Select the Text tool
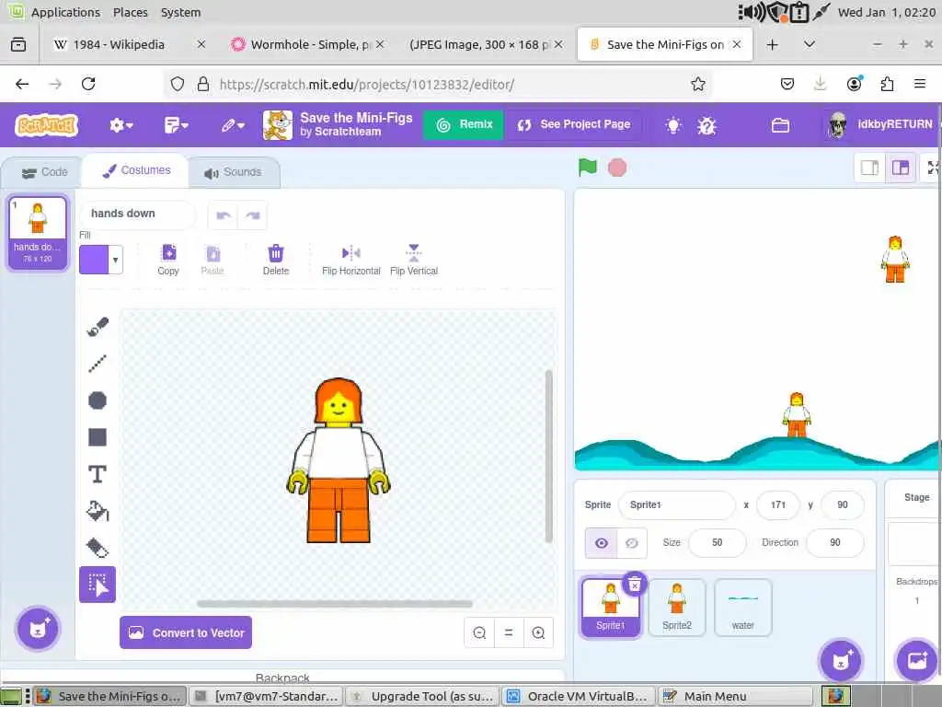The image size is (942, 707). pos(98,474)
